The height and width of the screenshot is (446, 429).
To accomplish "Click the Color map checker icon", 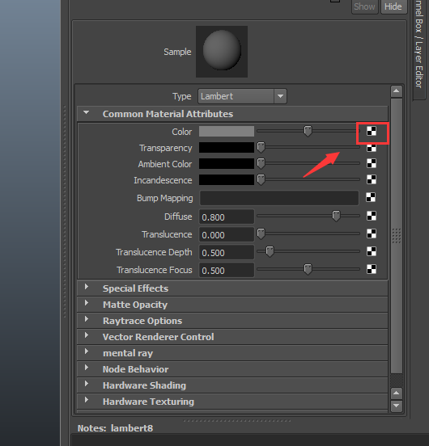I will point(372,131).
